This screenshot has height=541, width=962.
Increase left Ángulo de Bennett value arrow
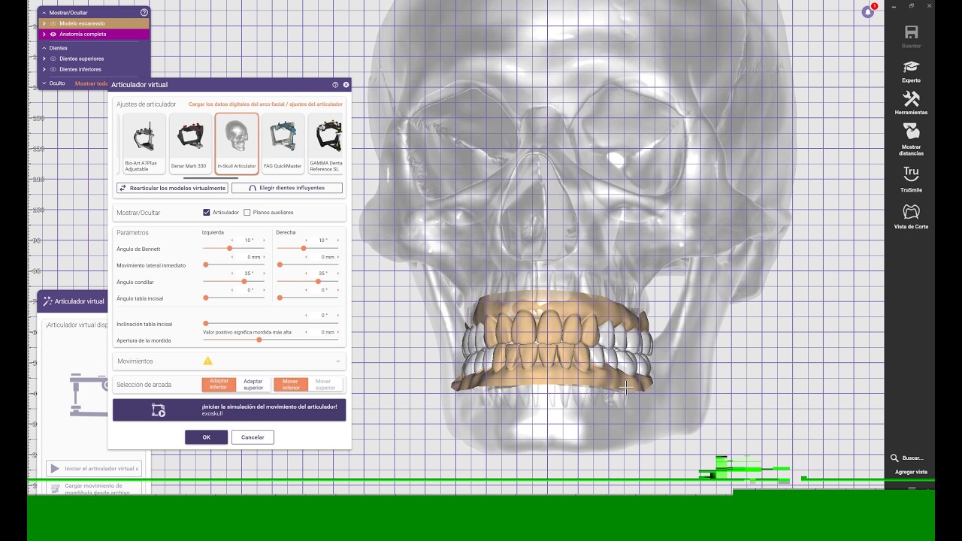(264, 240)
